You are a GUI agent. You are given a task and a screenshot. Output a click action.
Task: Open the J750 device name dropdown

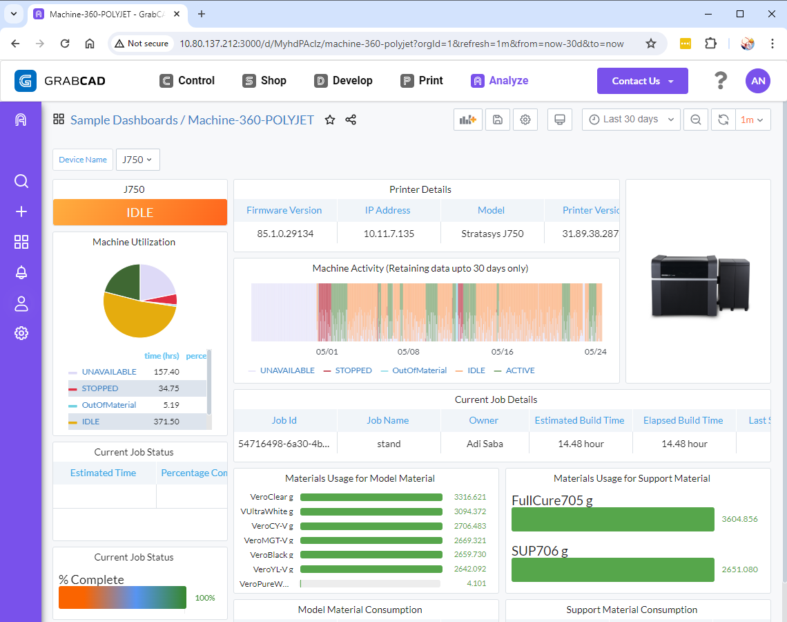pos(137,160)
